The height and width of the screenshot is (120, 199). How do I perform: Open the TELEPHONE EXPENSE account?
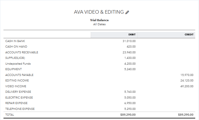point(20,109)
